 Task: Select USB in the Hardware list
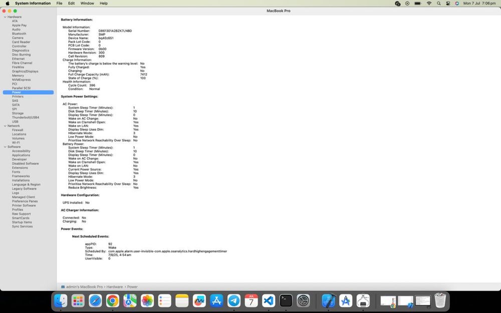(x=15, y=122)
